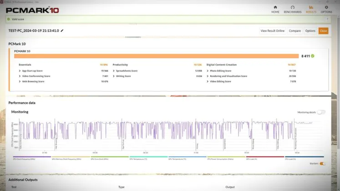Toggle CPU Power Consumption legend
The image size is (340, 191).
pos(226,158)
